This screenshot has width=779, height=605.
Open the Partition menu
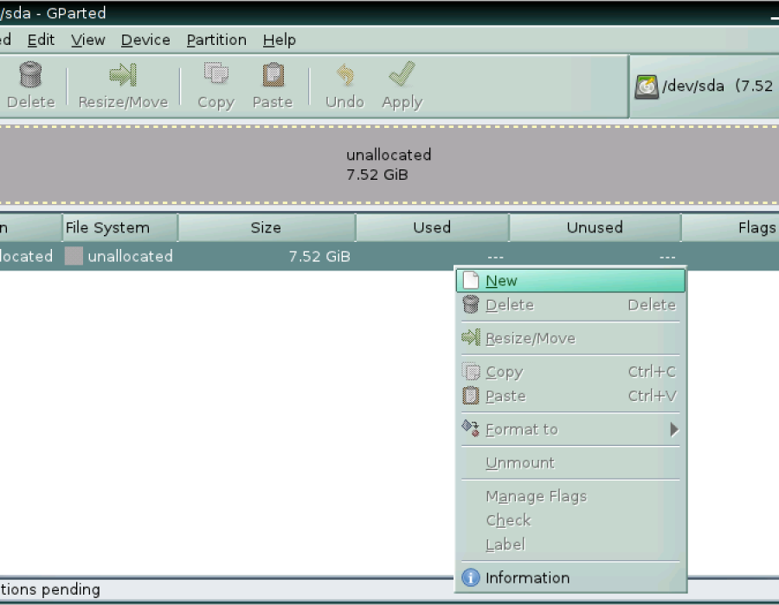point(216,40)
